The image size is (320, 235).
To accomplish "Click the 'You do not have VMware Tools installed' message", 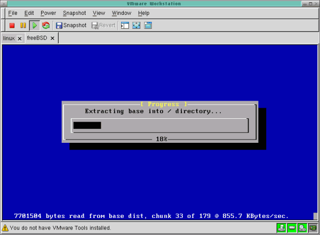I will [x=60, y=228].
